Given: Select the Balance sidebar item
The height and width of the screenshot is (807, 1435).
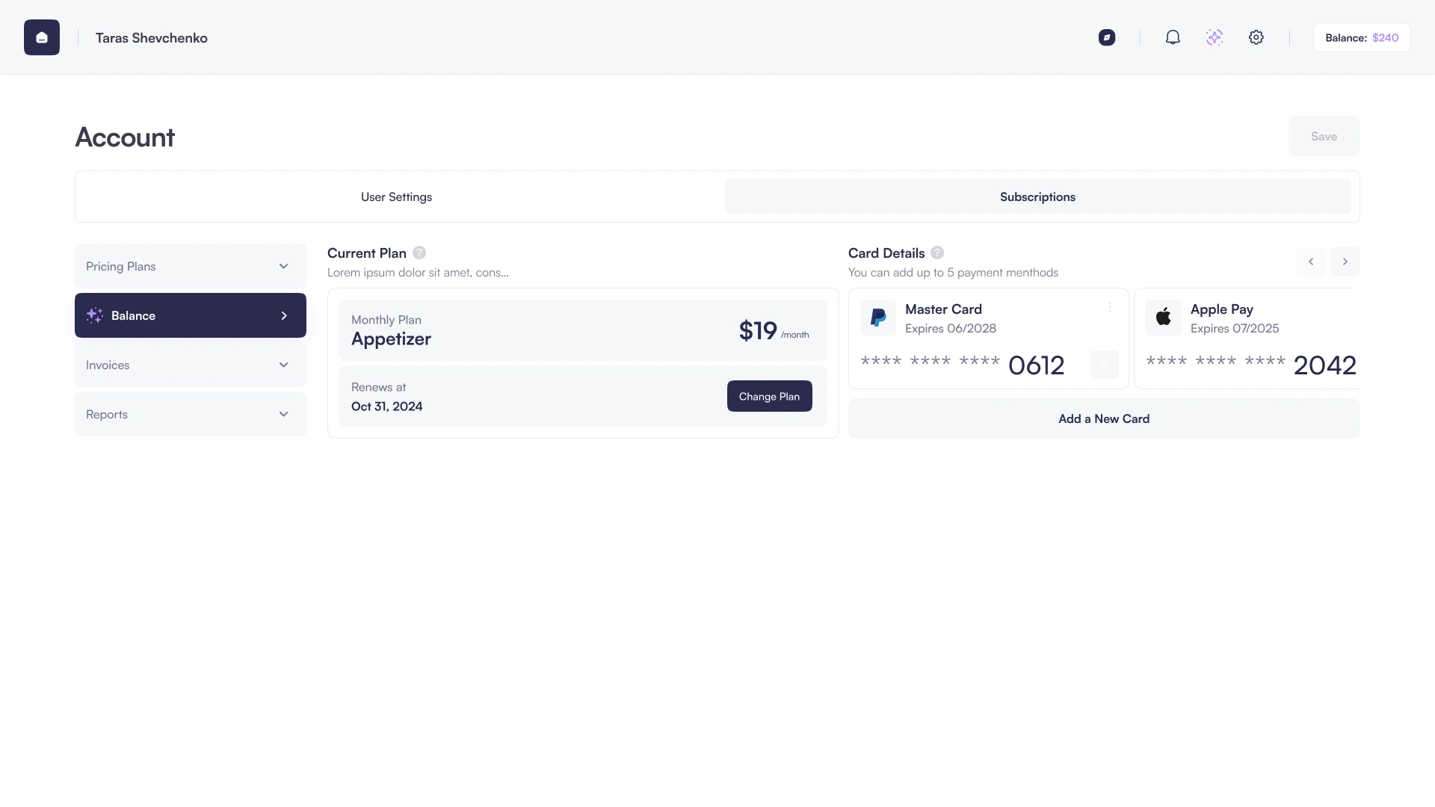Looking at the screenshot, I should click(x=191, y=315).
